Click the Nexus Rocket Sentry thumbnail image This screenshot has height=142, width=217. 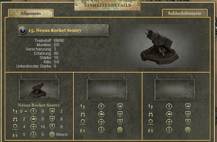(39, 90)
